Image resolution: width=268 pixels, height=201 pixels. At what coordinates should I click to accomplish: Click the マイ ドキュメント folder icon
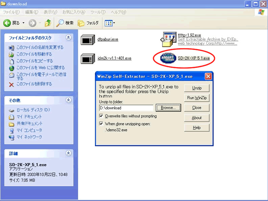coord(11,117)
